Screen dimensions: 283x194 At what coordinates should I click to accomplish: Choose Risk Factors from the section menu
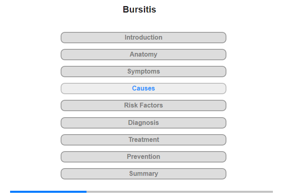click(144, 105)
